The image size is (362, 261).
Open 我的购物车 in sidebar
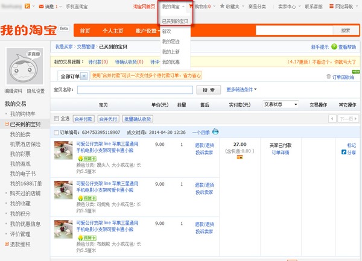(x=23, y=114)
